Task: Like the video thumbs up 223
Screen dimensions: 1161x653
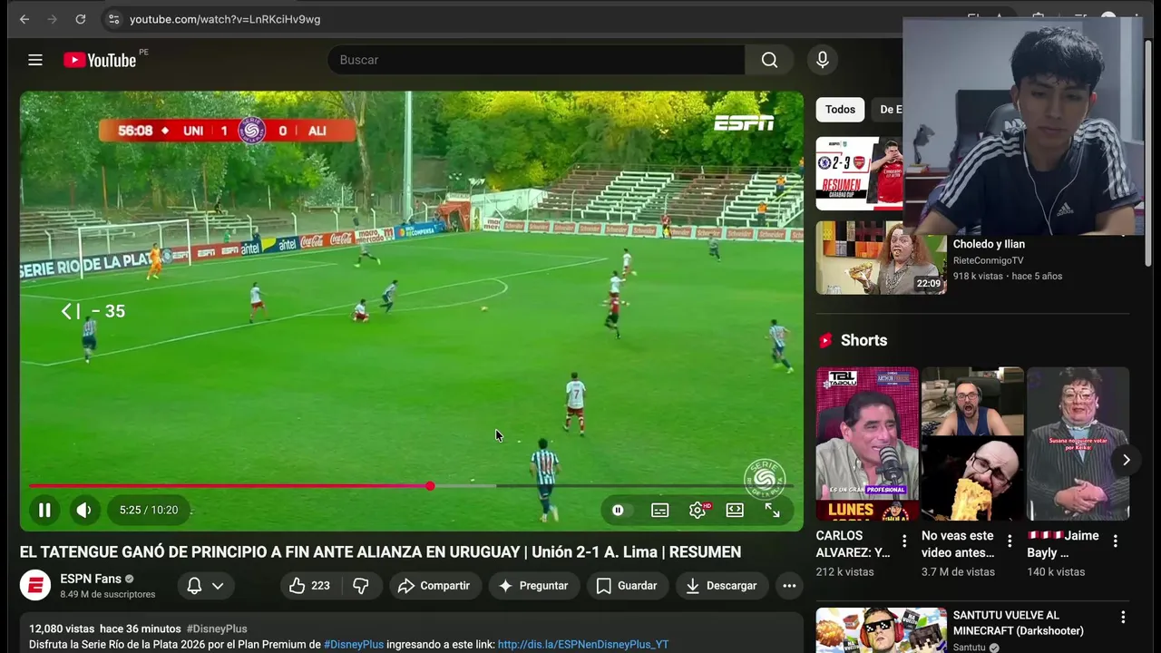Action: (308, 586)
